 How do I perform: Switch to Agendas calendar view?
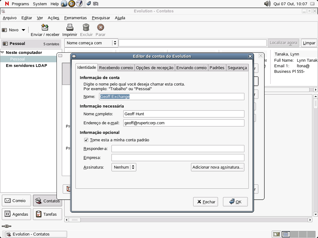pyautogui.click(x=16, y=214)
